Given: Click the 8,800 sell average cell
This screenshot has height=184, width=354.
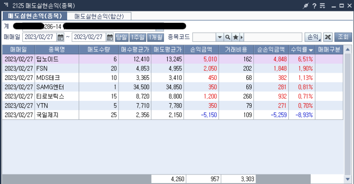Looking at the screenshot, I should [168, 97].
